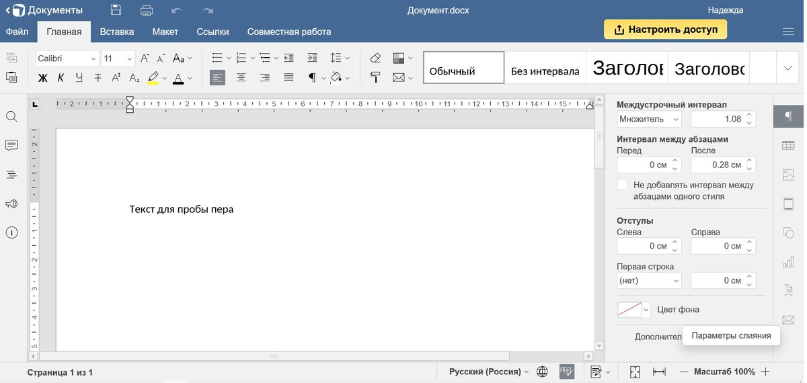Toggle bold formatting (Ж)

[42, 78]
